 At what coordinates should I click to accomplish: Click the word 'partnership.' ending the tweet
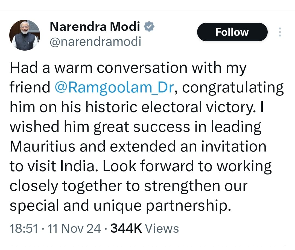coord(189,206)
